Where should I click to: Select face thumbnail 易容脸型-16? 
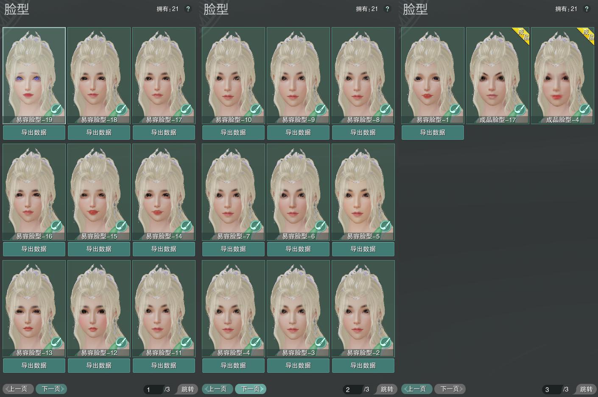(34, 192)
